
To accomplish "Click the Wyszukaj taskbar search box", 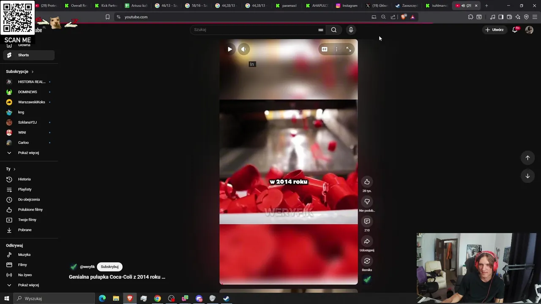I will (x=54, y=299).
